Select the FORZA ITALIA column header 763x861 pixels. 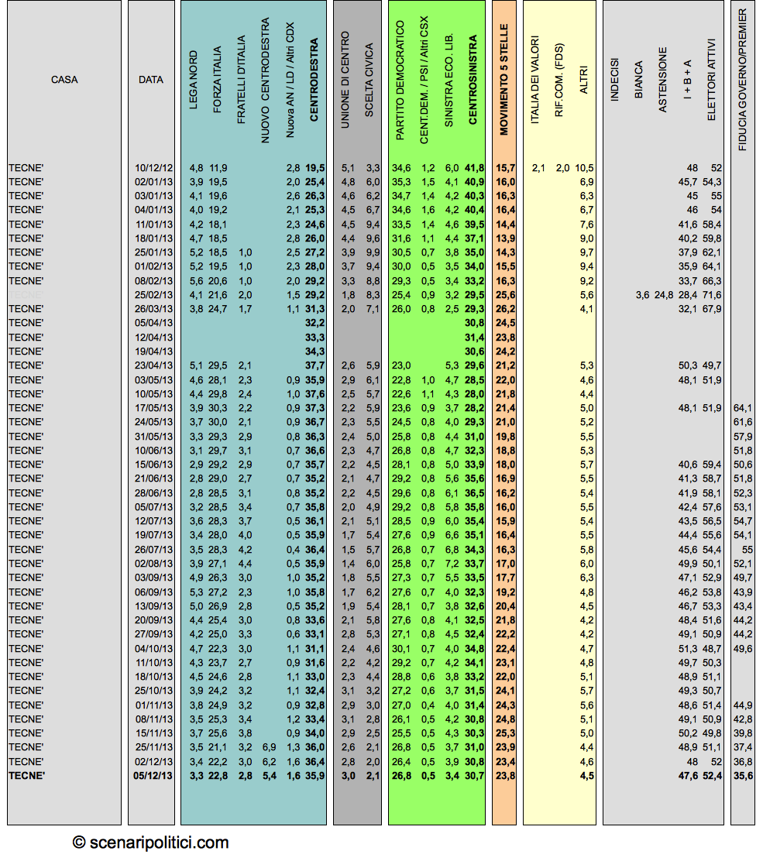point(217,80)
